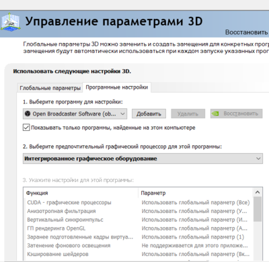Open the program selection dropdown (Open Broadcaster Software)
The width and height of the screenshot is (269, 262).
75,114
